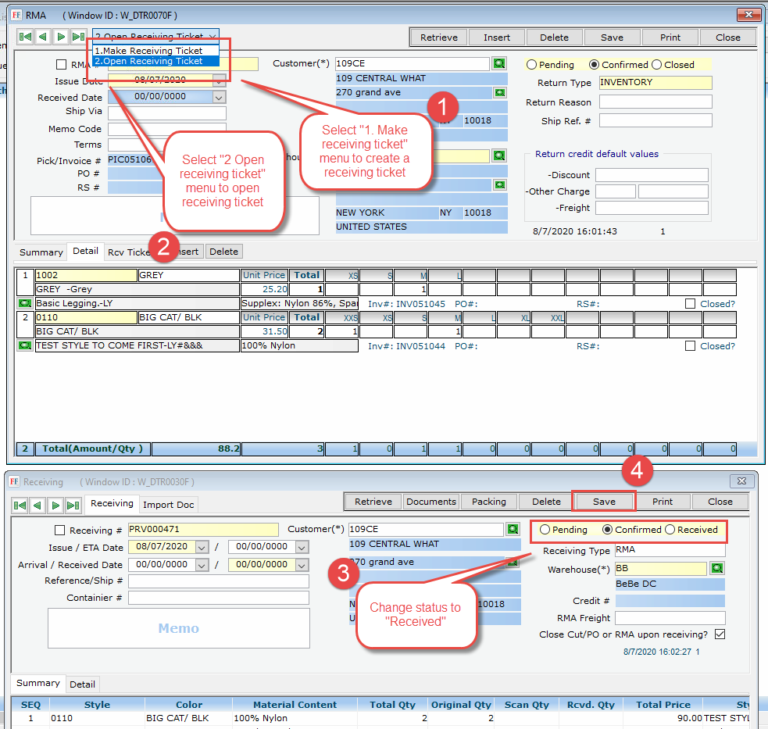Image resolution: width=768 pixels, height=729 pixels.
Task: Click the RMA Customer lookup icon
Action: point(499,64)
